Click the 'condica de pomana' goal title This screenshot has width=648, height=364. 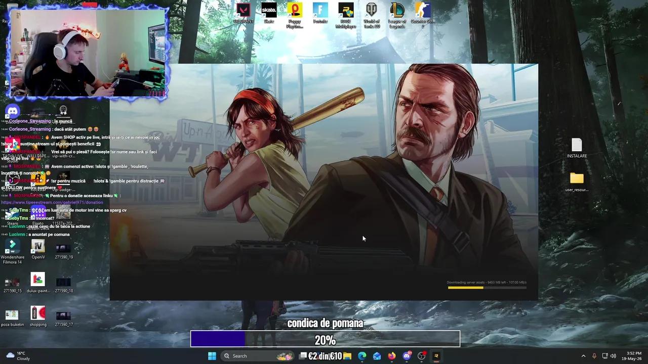[x=325, y=323]
